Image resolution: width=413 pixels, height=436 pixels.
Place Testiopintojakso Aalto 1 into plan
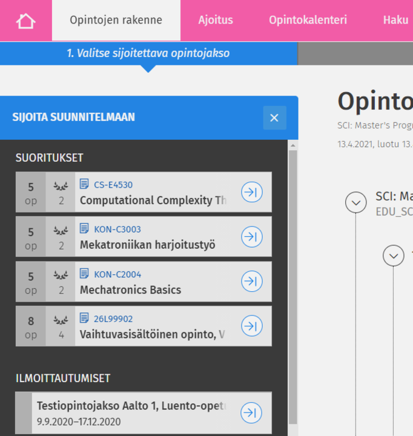pos(251,413)
